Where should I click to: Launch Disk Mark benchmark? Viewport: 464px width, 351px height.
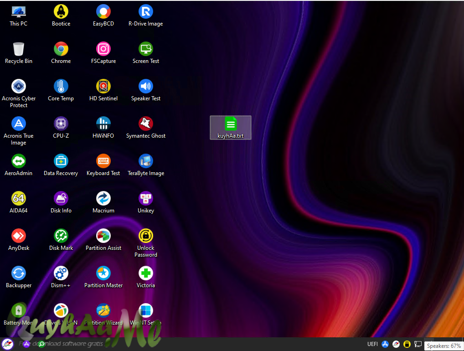pyautogui.click(x=61, y=240)
